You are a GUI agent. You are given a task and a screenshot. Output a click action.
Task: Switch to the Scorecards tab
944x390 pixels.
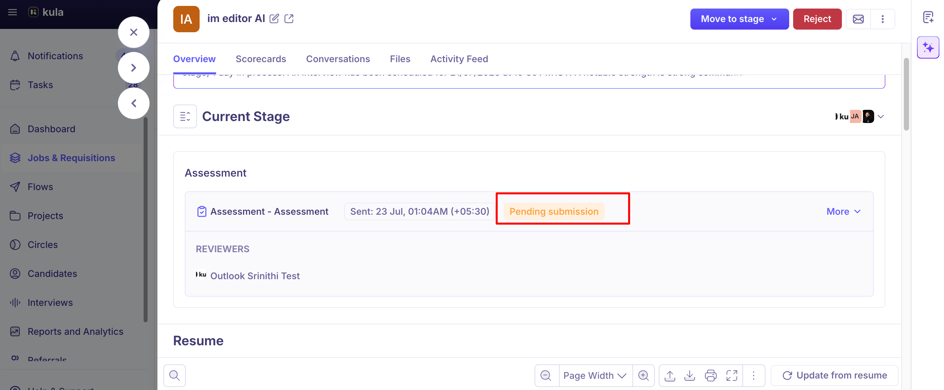(261, 59)
